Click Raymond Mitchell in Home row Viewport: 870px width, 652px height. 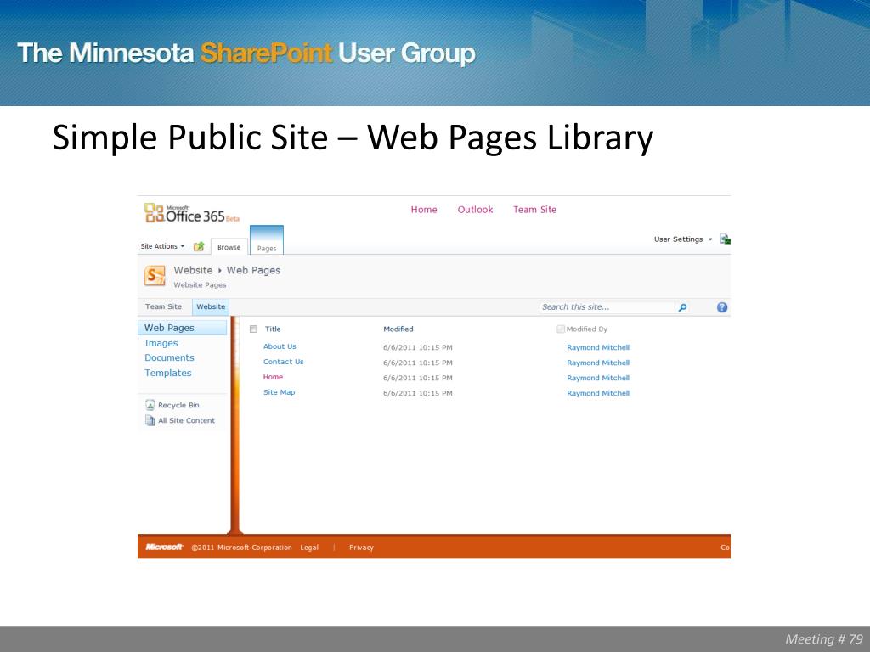[x=598, y=378]
